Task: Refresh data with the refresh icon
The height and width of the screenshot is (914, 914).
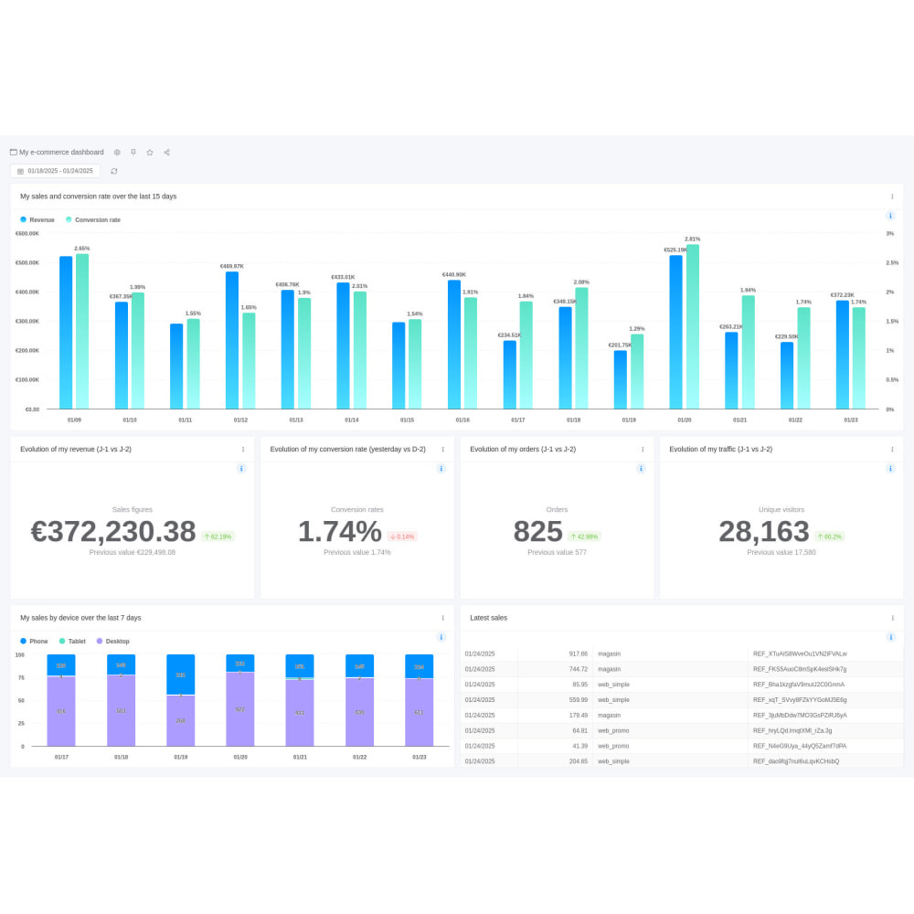Action: pyautogui.click(x=114, y=171)
